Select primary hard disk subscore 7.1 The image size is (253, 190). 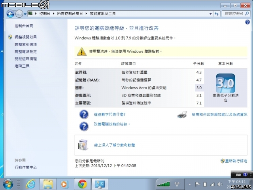[199, 103]
